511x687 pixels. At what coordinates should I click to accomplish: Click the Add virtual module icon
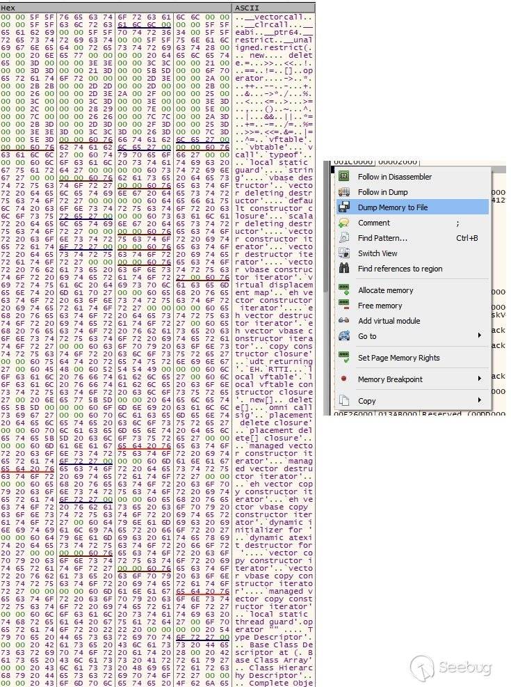coord(344,321)
